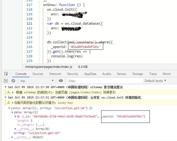Click the '45sd6fs6d4f56s' string in code

point(85,47)
